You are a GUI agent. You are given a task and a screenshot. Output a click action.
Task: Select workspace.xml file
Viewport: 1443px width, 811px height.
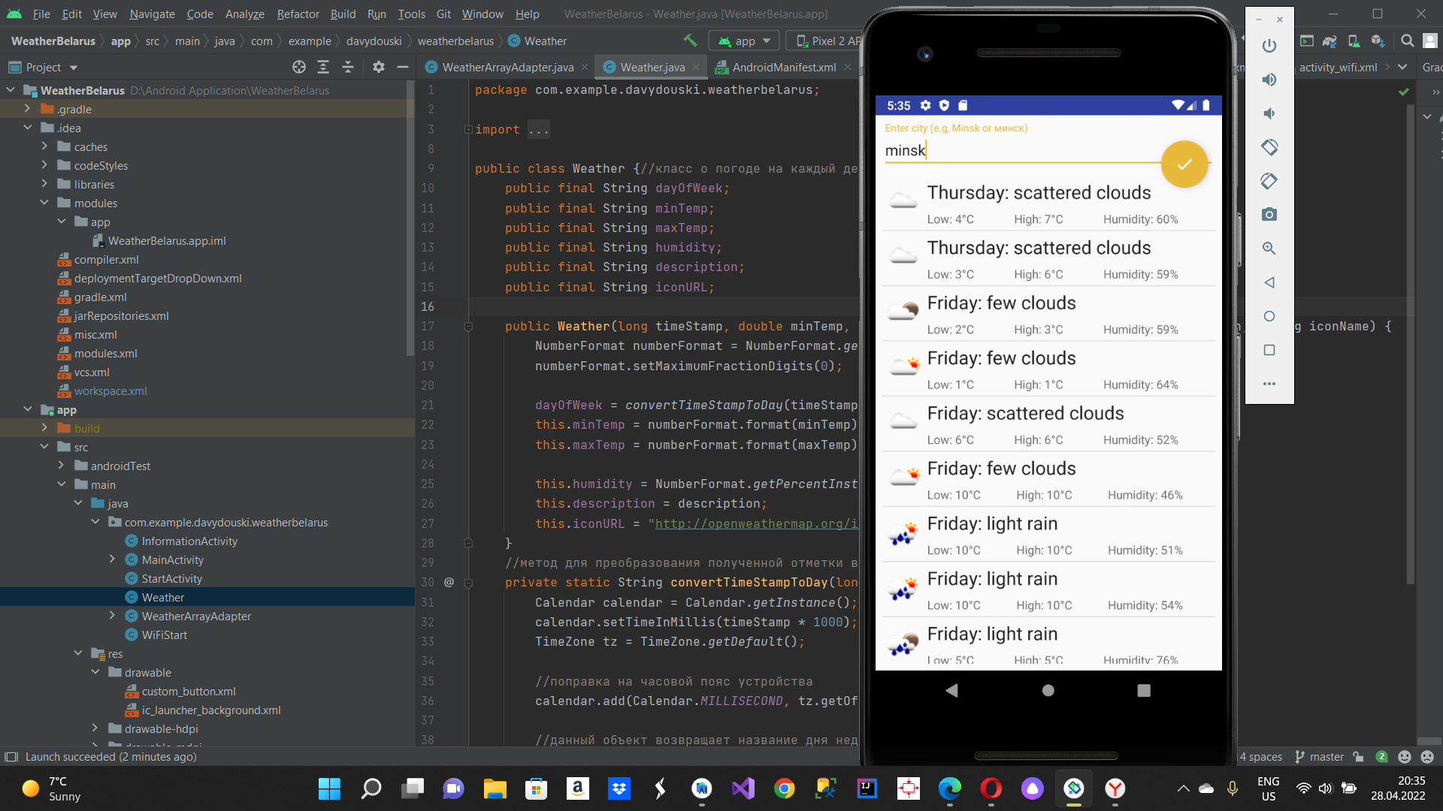tap(110, 390)
